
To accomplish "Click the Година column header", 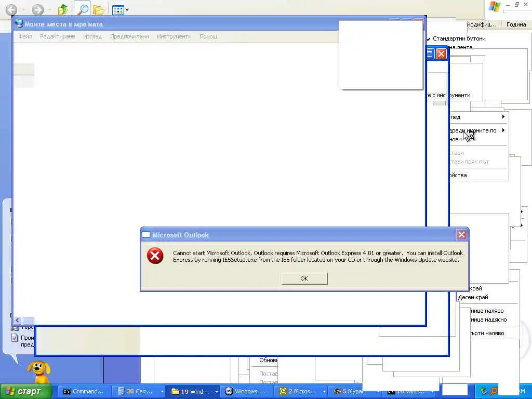I will coord(516,24).
